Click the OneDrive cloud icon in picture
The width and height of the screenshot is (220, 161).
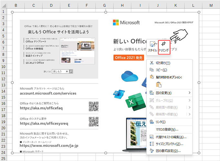129,76
